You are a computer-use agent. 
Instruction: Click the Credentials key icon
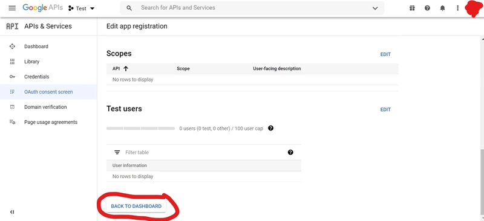[x=12, y=77]
